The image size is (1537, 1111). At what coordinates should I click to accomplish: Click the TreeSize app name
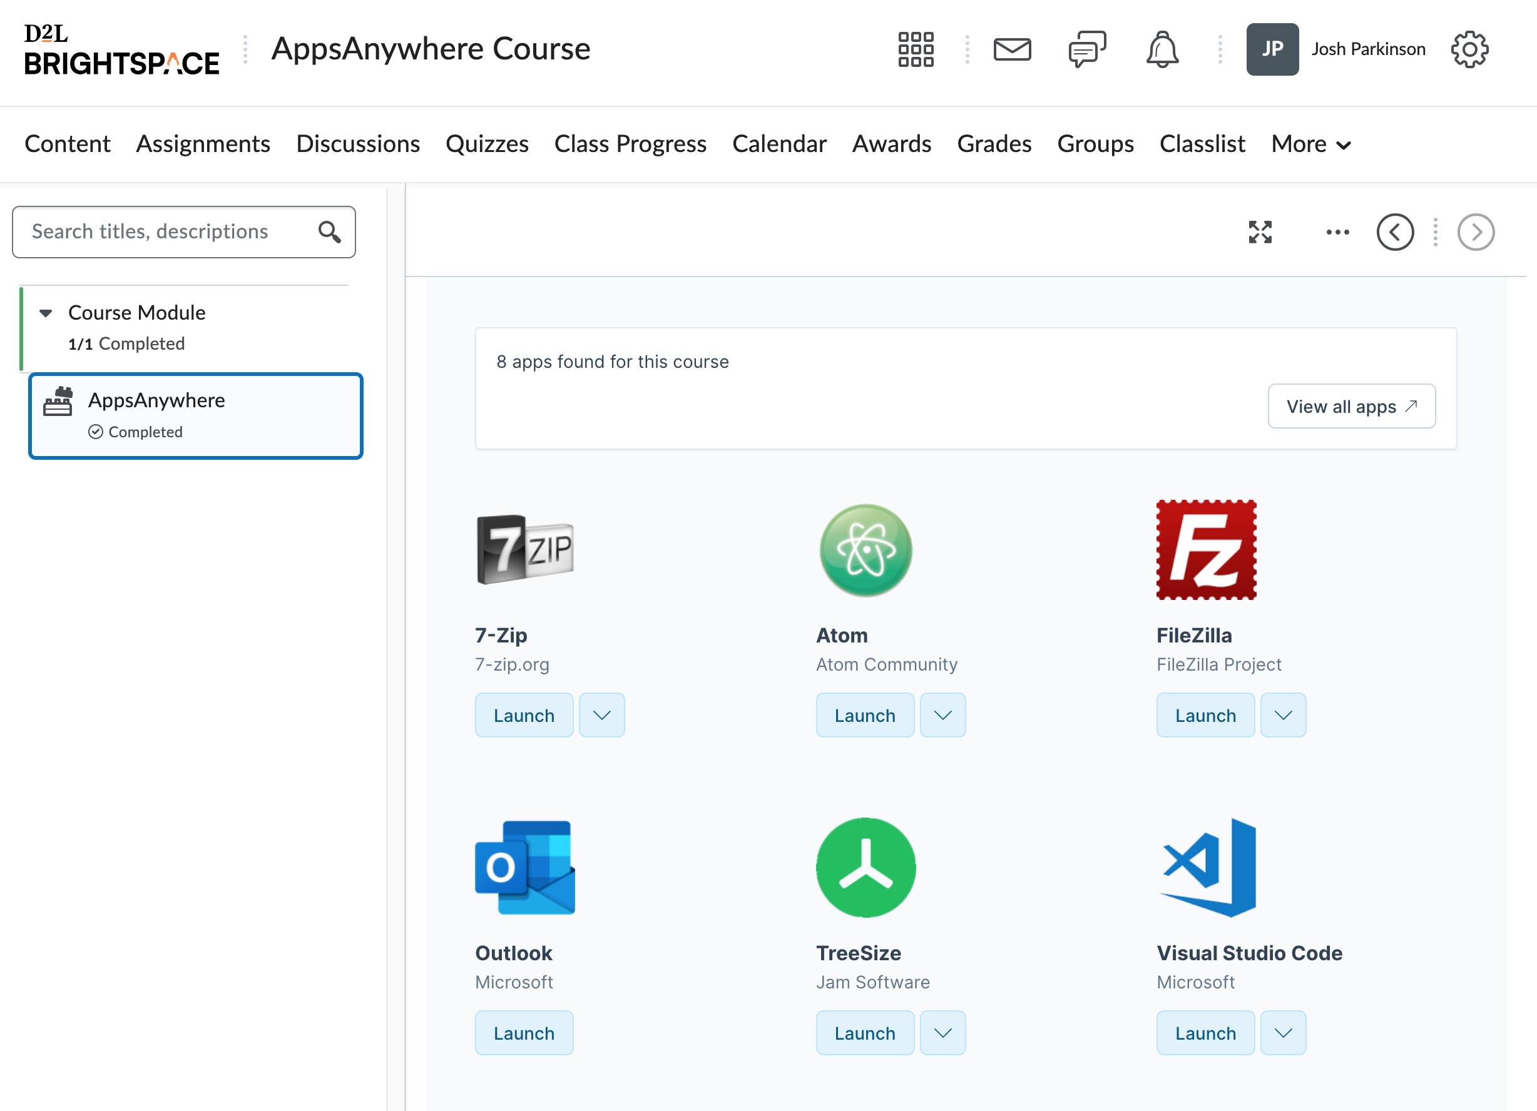(858, 953)
